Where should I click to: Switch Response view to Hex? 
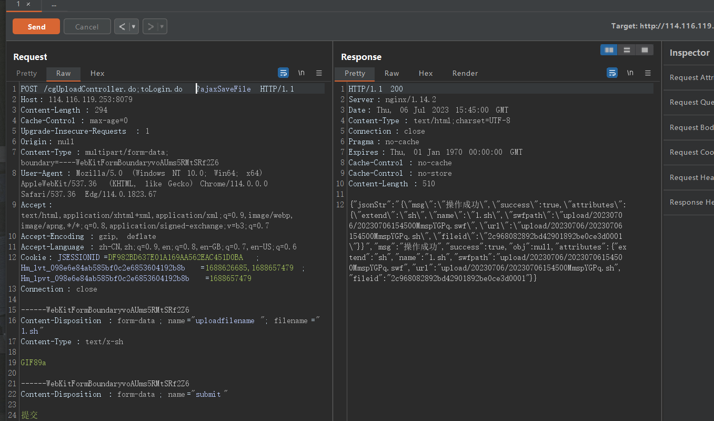pyautogui.click(x=426, y=73)
